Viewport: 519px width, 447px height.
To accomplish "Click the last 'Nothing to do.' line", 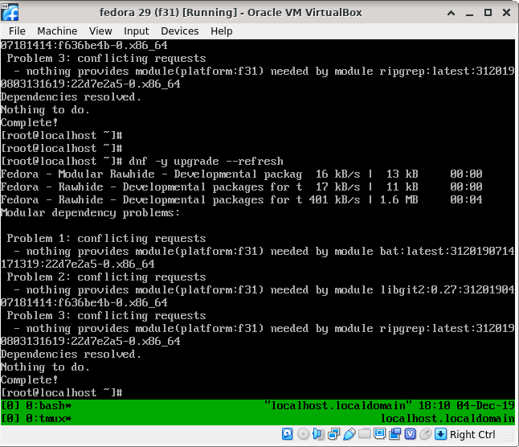I will coord(45,367).
